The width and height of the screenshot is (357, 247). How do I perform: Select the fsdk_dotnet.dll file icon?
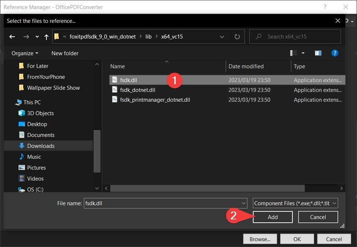(x=115, y=90)
